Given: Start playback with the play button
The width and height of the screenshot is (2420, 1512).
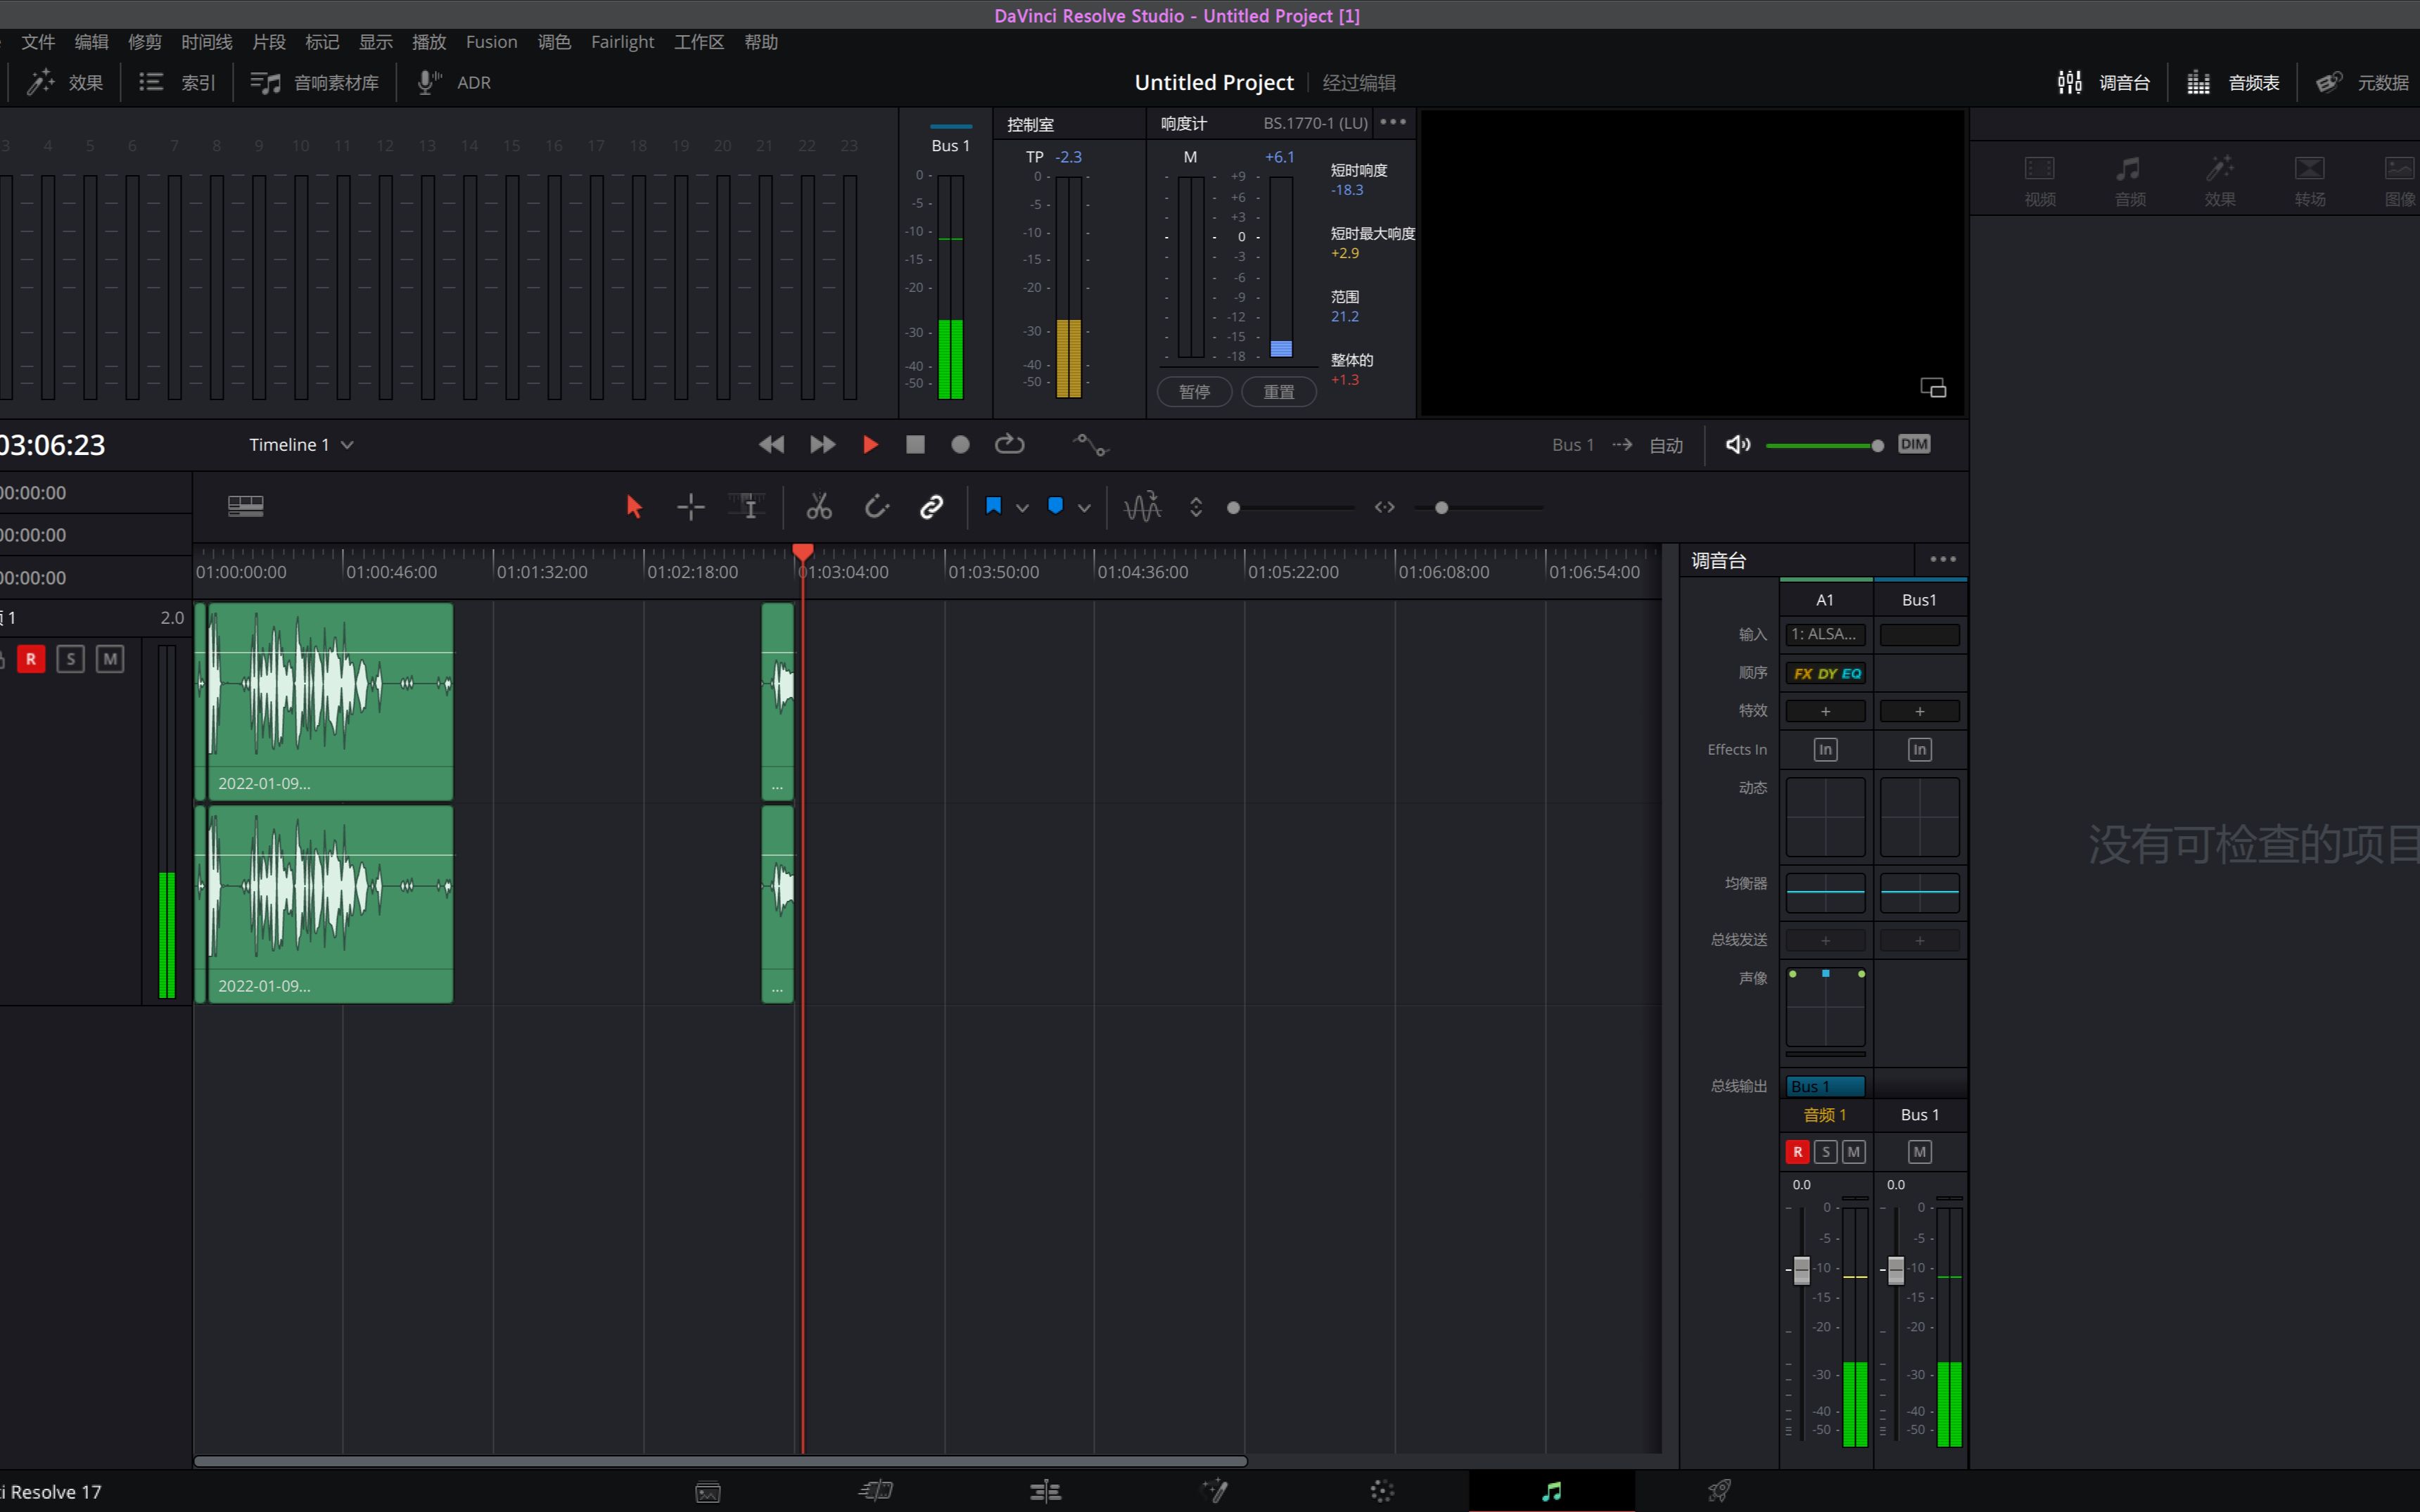Looking at the screenshot, I should tap(870, 444).
